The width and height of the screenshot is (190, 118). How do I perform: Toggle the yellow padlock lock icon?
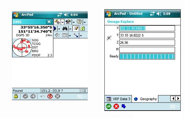(x=16, y=96)
